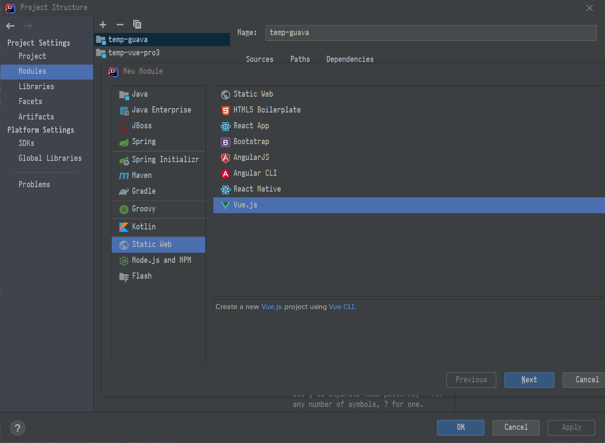Choose the React Native template

coord(409,189)
